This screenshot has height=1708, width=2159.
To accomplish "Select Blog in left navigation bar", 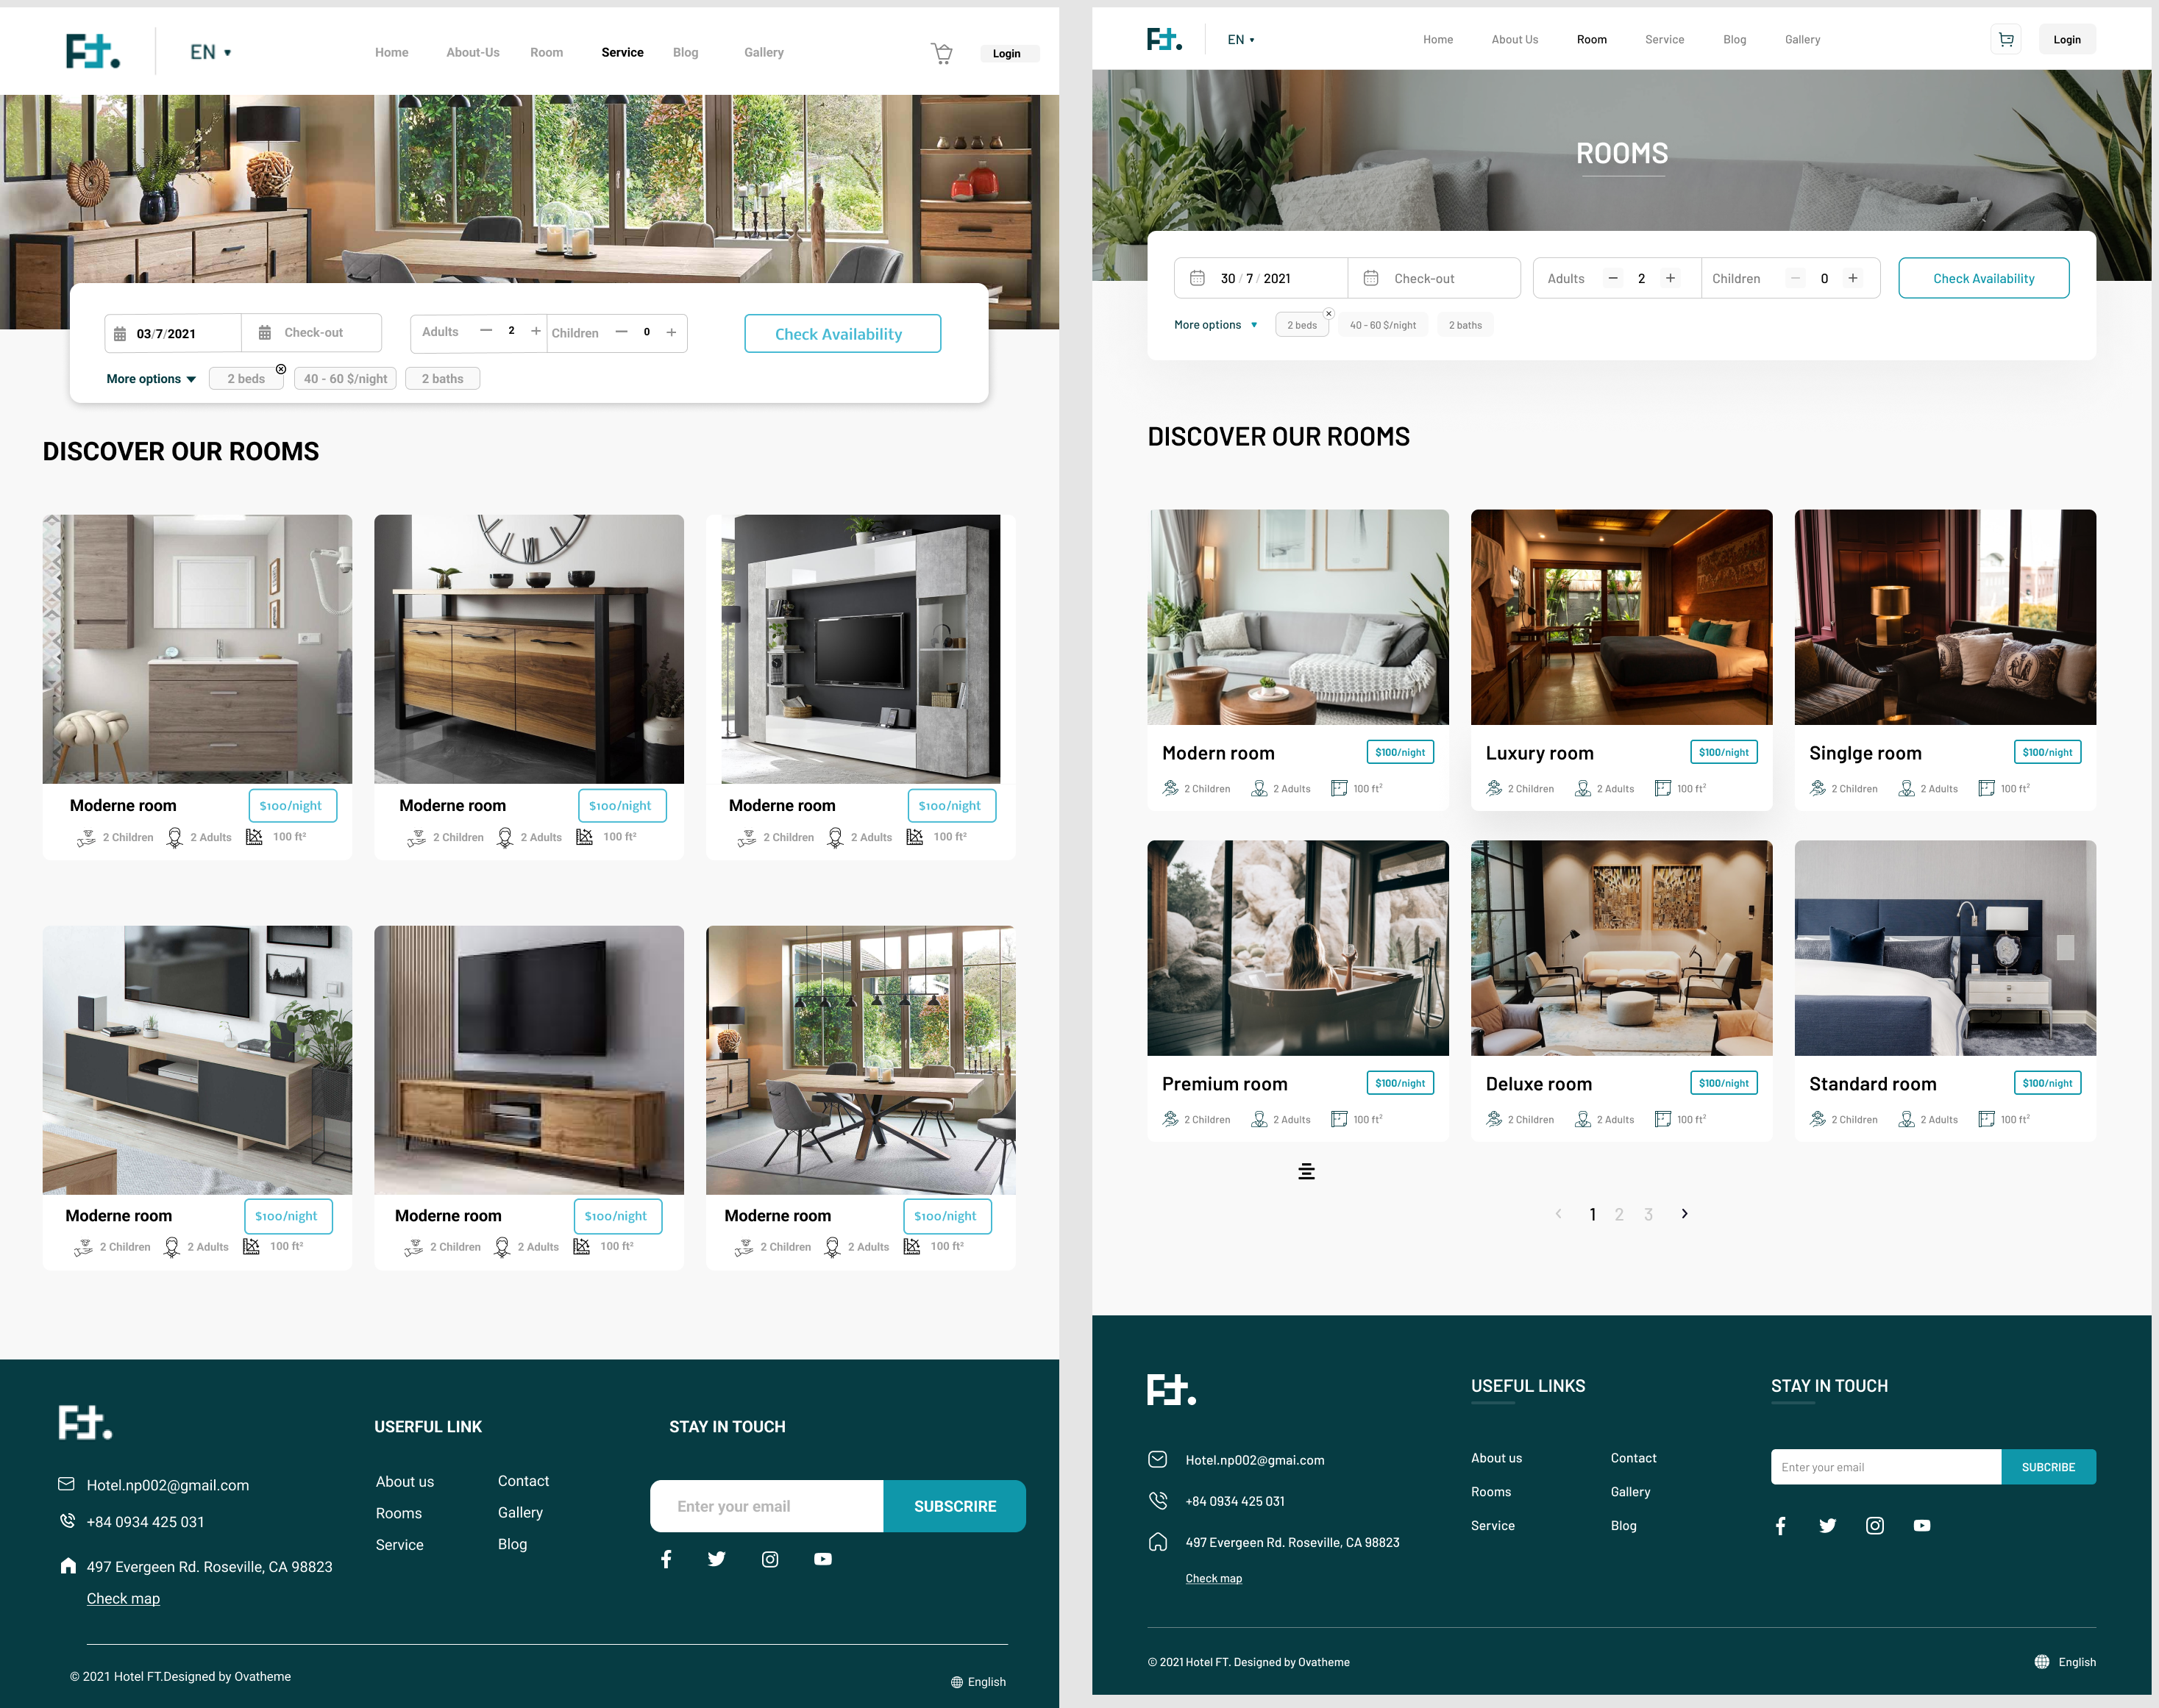I will pyautogui.click(x=686, y=52).
